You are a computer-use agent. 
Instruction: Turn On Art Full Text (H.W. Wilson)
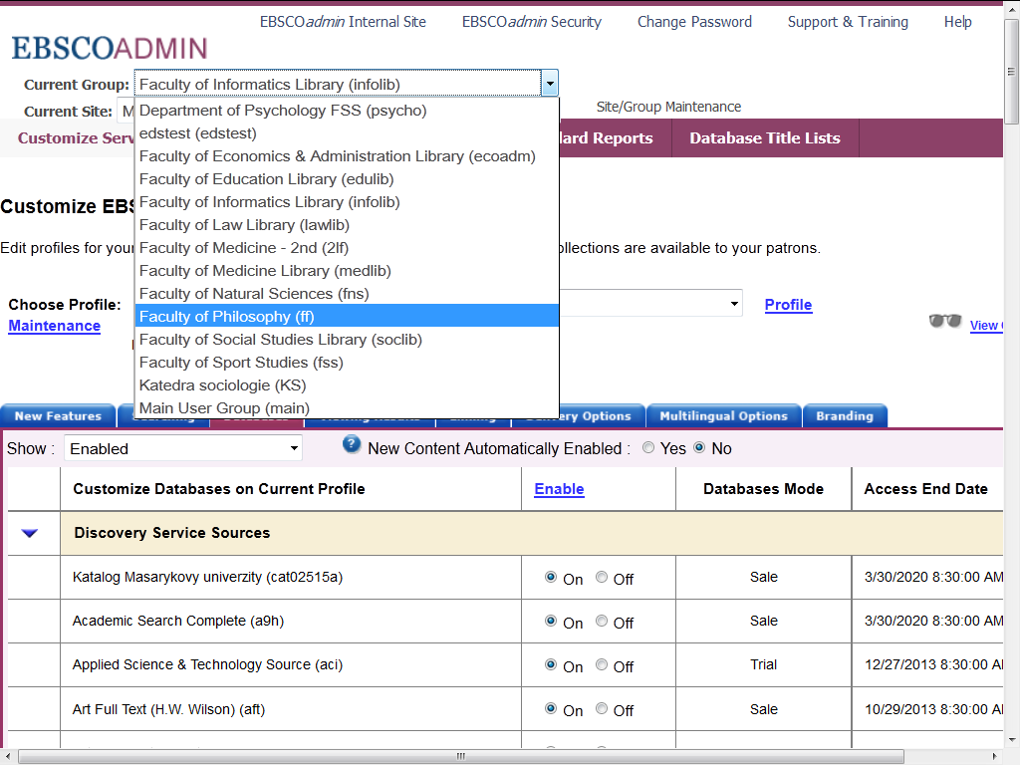click(x=551, y=708)
